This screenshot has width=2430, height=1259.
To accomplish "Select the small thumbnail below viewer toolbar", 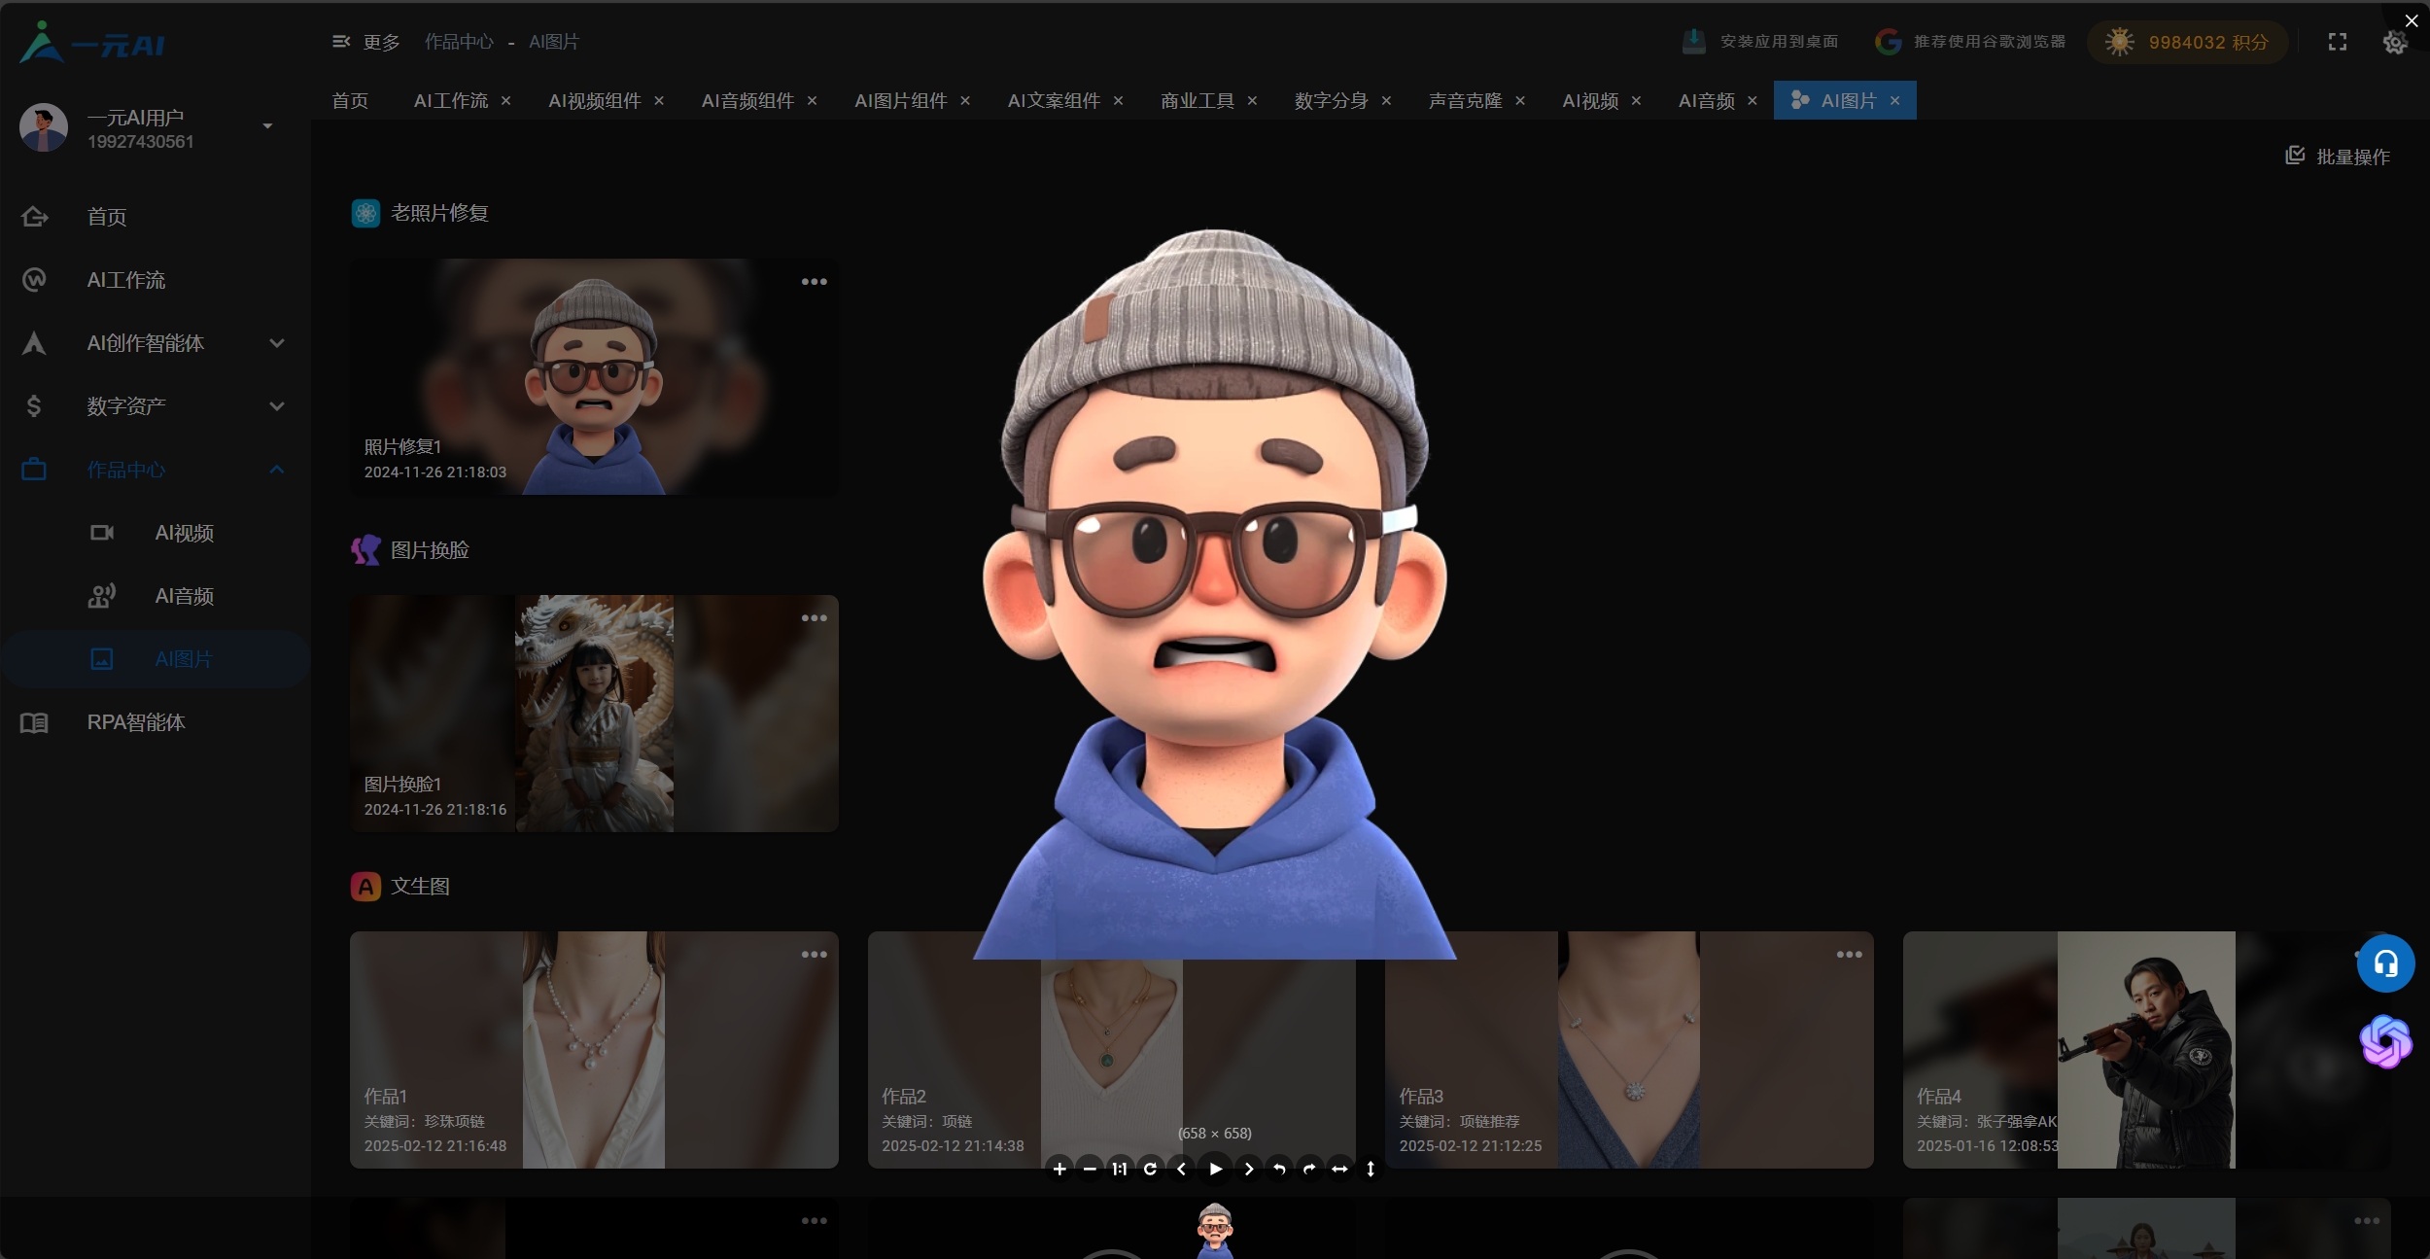I will click(x=1215, y=1229).
